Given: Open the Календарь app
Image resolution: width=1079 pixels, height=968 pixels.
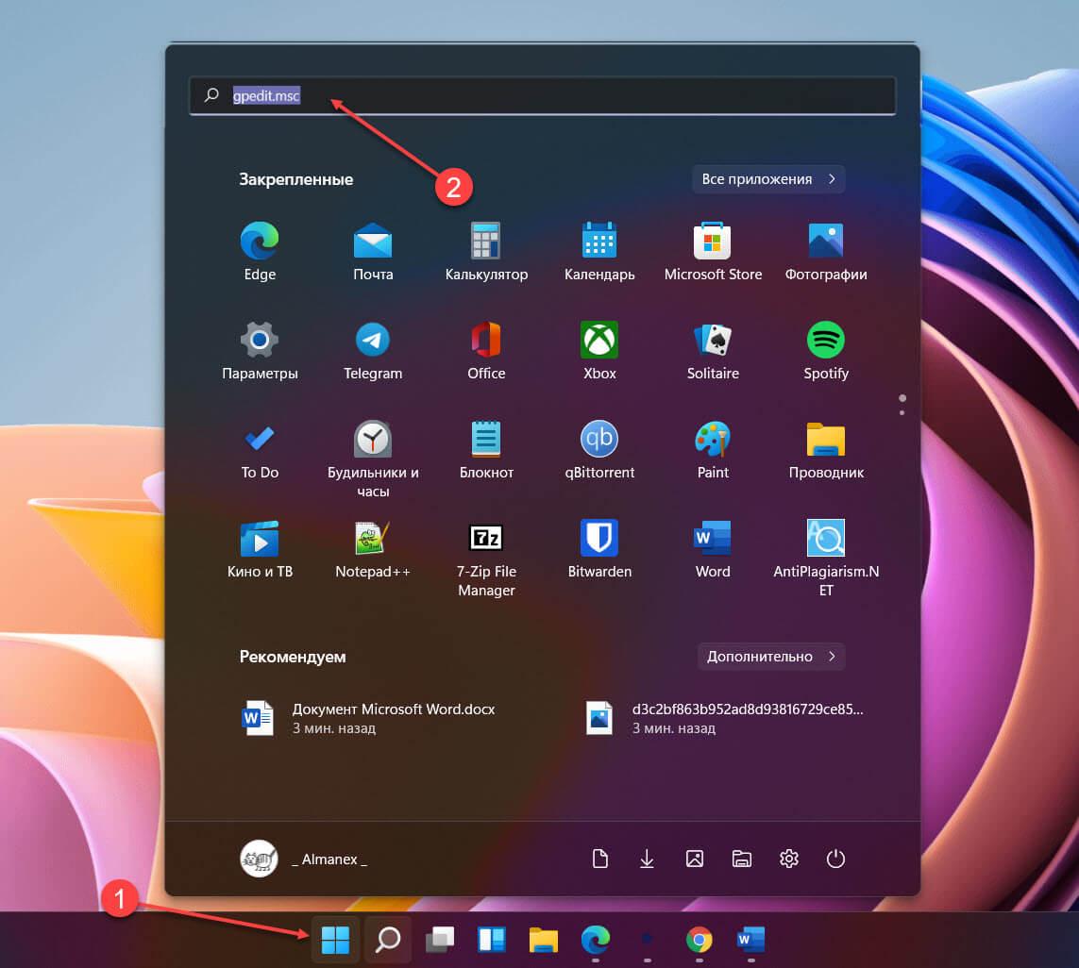Looking at the screenshot, I should tap(599, 252).
